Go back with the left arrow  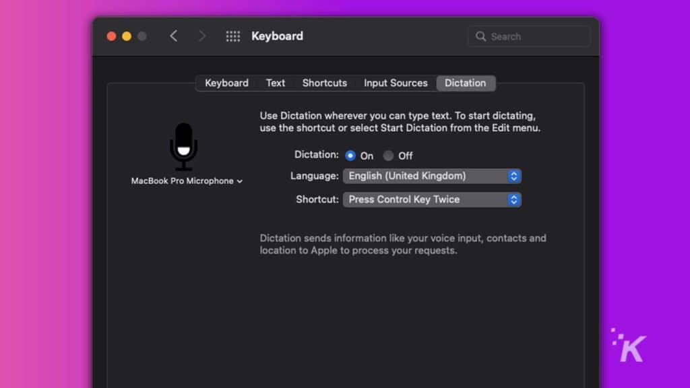(x=174, y=36)
